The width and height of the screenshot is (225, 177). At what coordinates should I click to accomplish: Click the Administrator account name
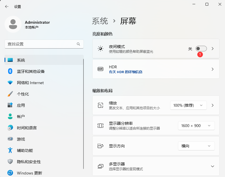[37, 22]
